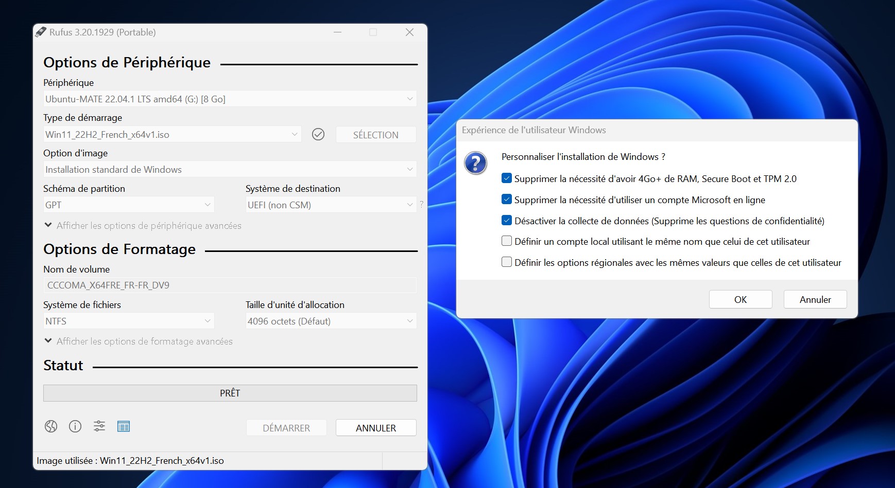Image resolution: width=895 pixels, height=488 pixels.
Task: Minimize the Rufus window
Action: click(x=337, y=32)
